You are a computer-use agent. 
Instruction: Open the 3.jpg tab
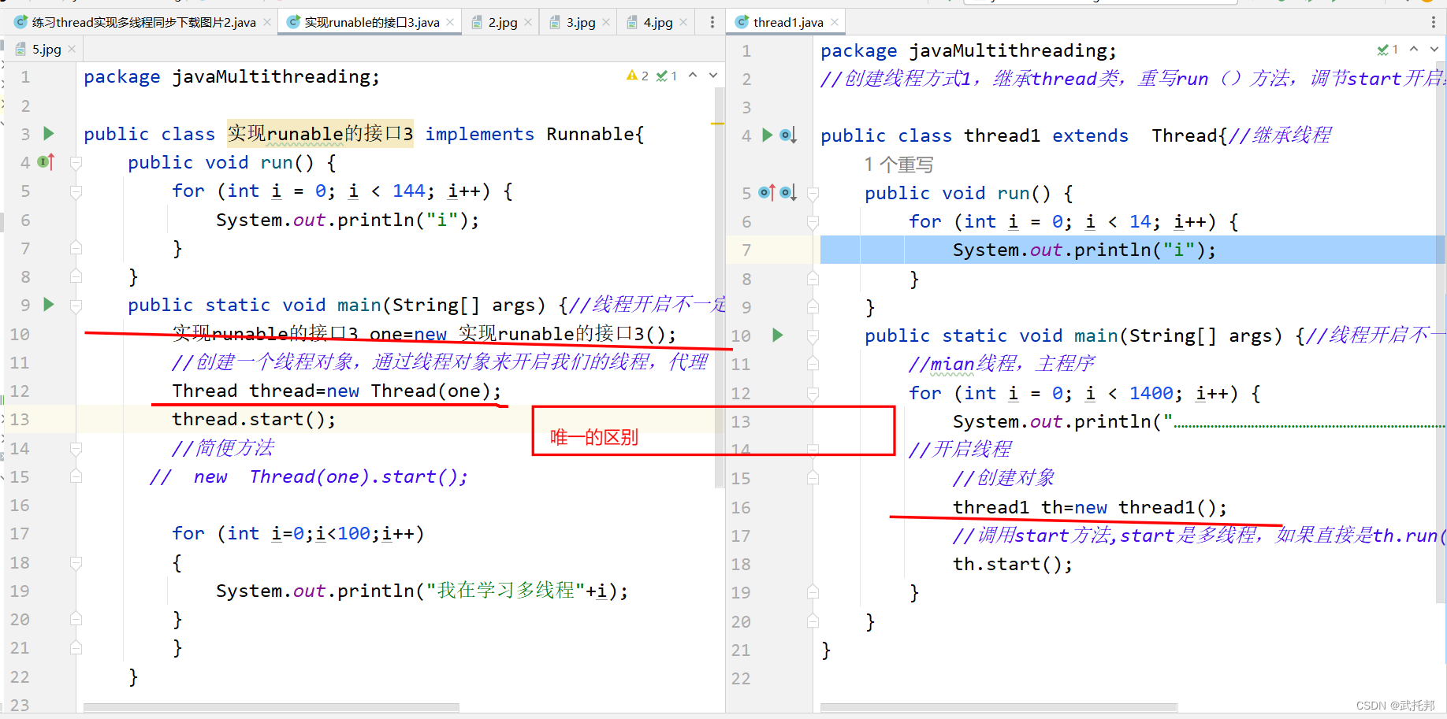point(580,22)
